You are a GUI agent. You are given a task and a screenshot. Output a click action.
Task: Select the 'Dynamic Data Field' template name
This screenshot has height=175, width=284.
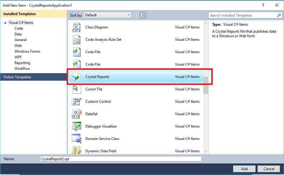(101, 151)
